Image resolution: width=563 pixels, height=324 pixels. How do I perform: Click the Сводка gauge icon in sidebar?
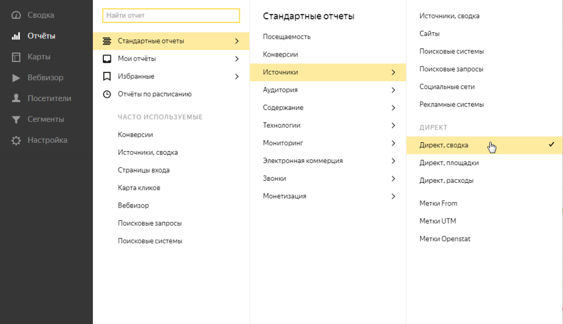tap(16, 15)
